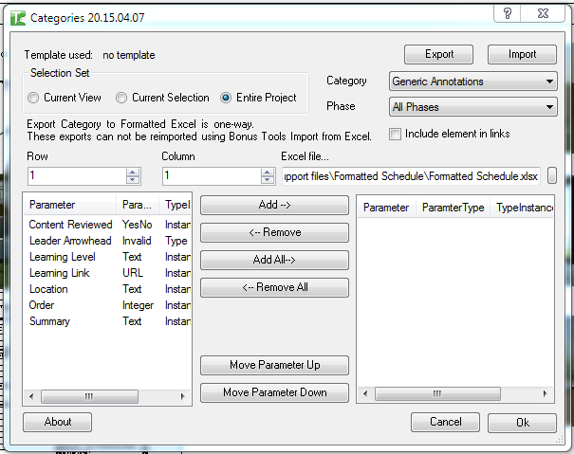Image resolution: width=574 pixels, height=454 pixels.
Task: Click the Add --> button
Action: pyautogui.click(x=274, y=205)
